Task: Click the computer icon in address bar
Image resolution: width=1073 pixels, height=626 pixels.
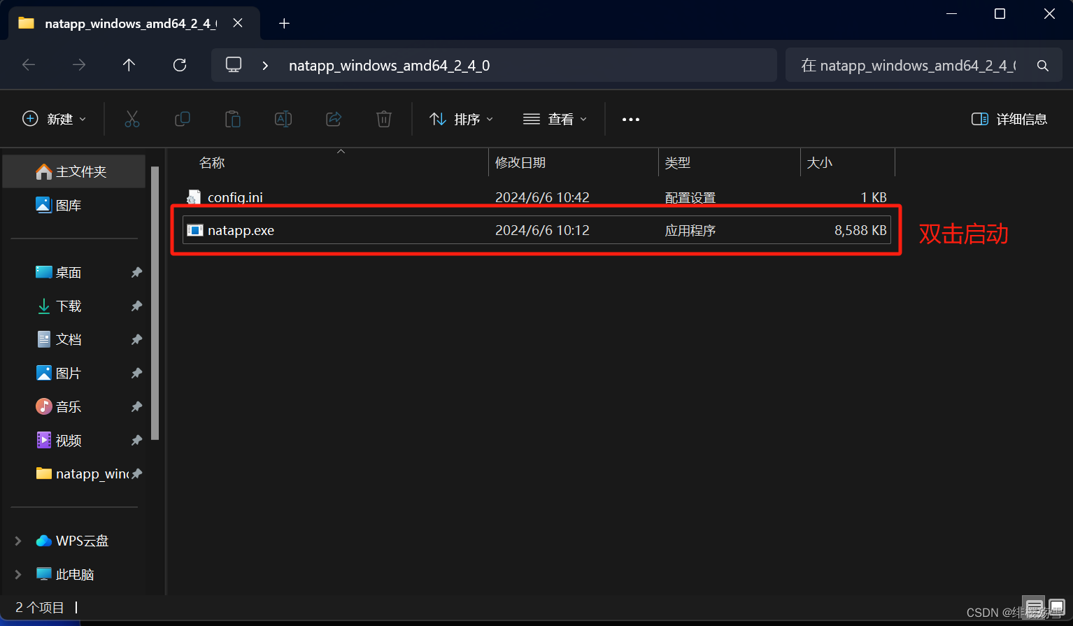Action: tap(234, 65)
